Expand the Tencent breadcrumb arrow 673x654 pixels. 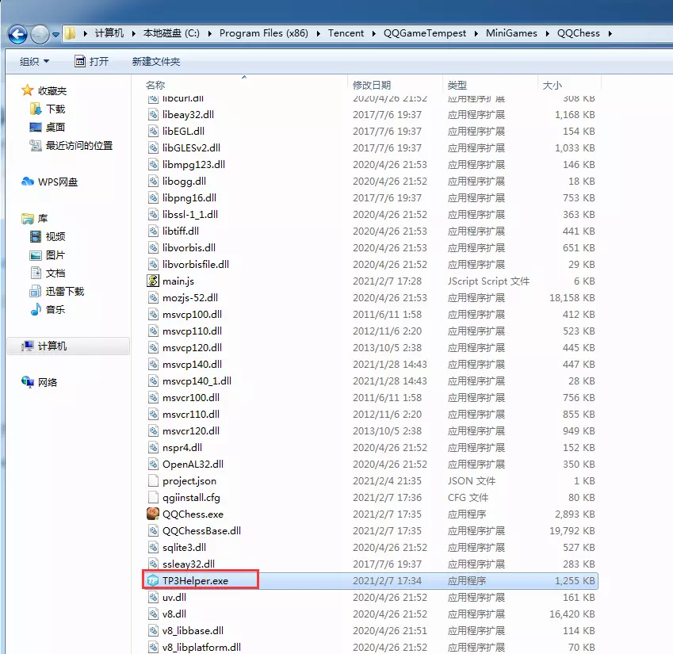[x=373, y=33]
